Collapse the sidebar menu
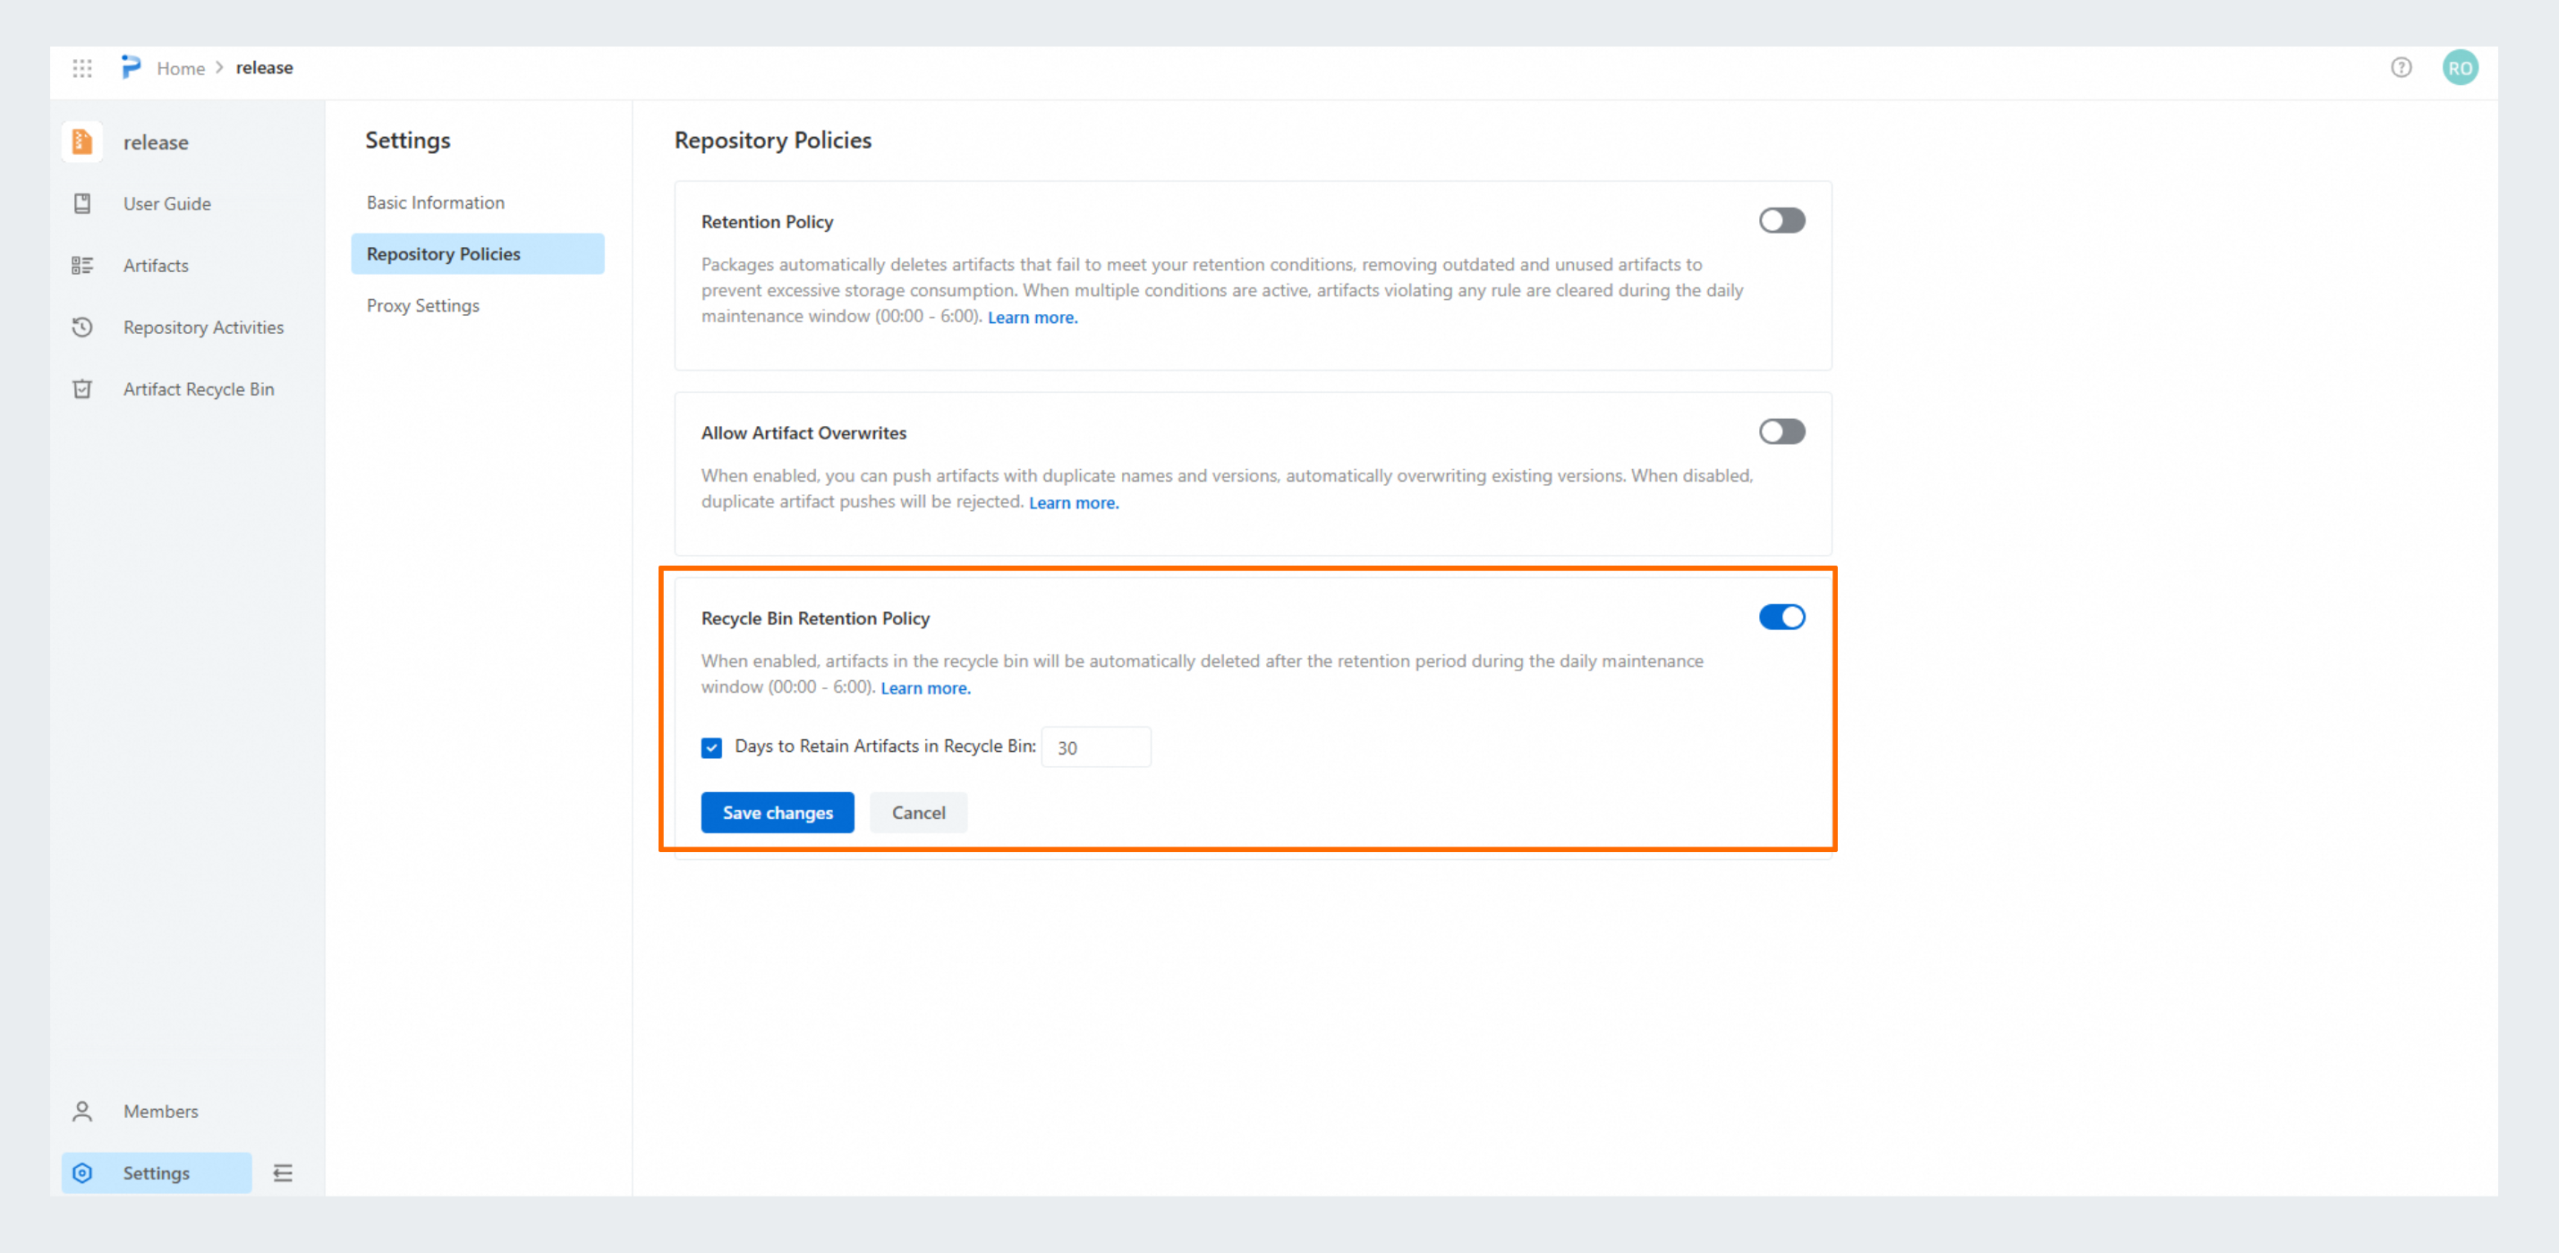 pyautogui.click(x=283, y=1172)
